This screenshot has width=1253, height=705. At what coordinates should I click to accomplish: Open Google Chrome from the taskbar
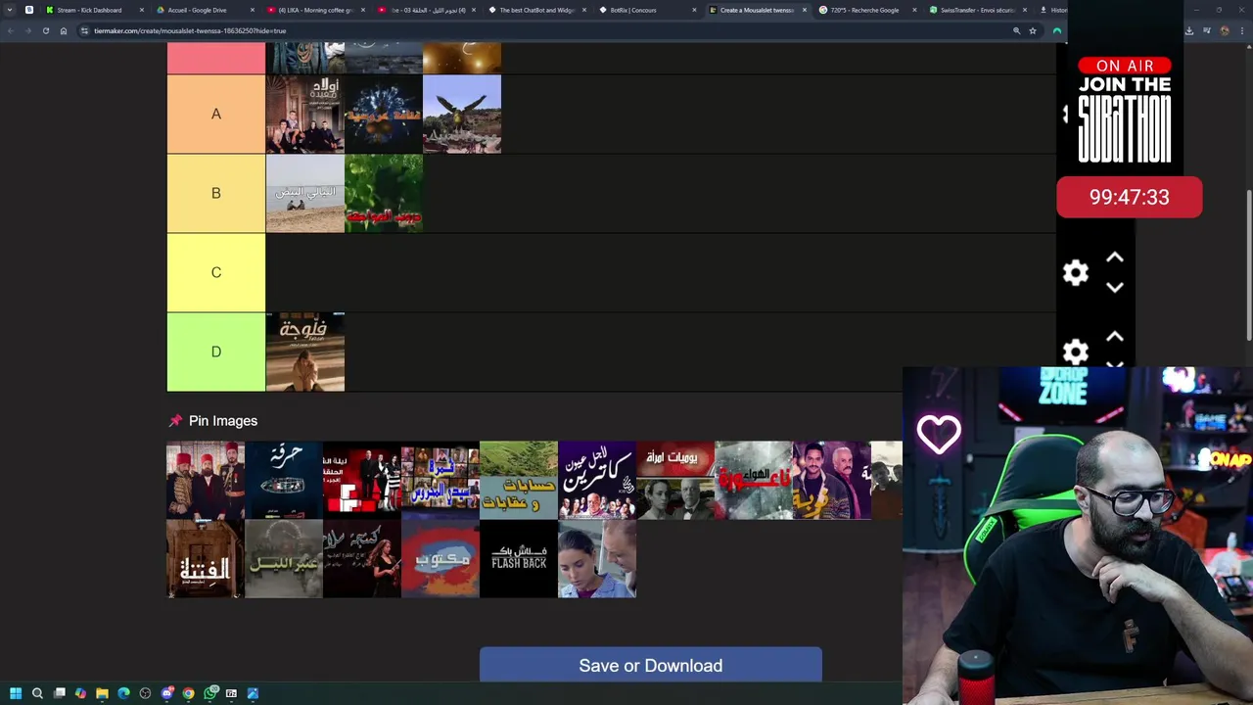(x=188, y=693)
